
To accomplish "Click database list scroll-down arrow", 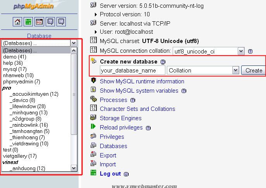I will (74, 168).
